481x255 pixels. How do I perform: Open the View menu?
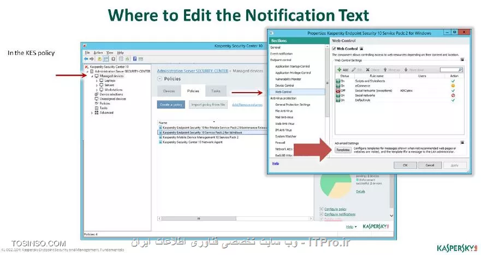coord(110,53)
